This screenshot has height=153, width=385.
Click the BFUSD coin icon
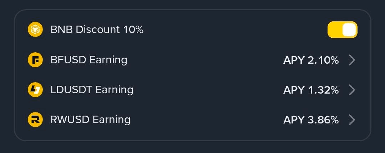pyautogui.click(x=35, y=60)
